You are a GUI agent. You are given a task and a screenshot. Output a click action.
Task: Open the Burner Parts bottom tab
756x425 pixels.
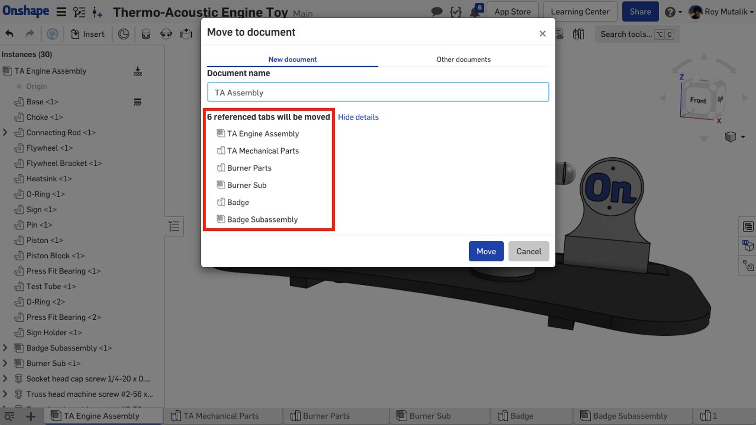click(326, 416)
